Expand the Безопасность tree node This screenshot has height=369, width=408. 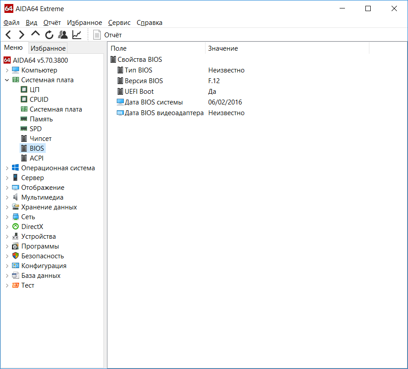[7, 256]
